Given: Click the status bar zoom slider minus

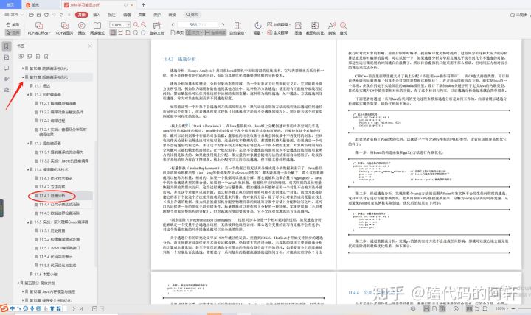Looking at the screenshot, I should pyautogui.click(x=513, y=308).
